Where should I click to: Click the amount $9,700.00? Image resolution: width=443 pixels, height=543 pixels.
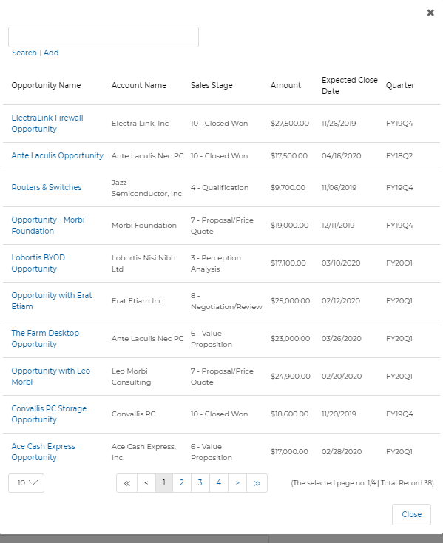pyautogui.click(x=288, y=188)
